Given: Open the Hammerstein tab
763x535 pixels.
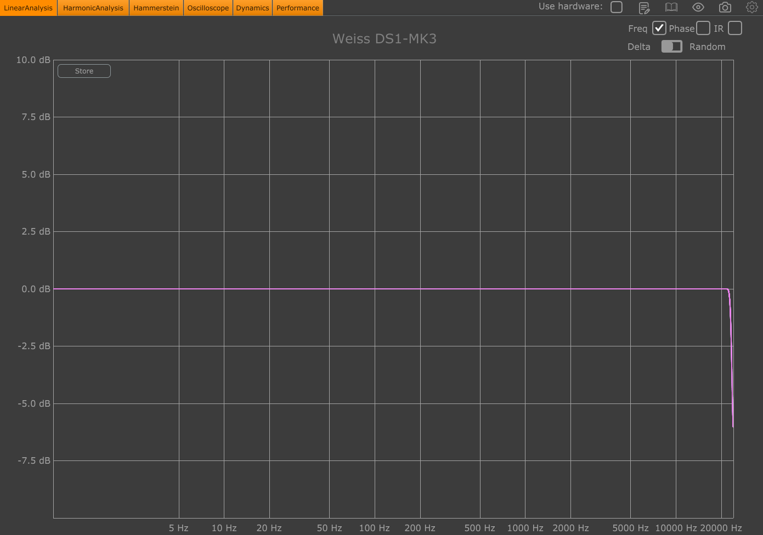Looking at the screenshot, I should (x=156, y=8).
